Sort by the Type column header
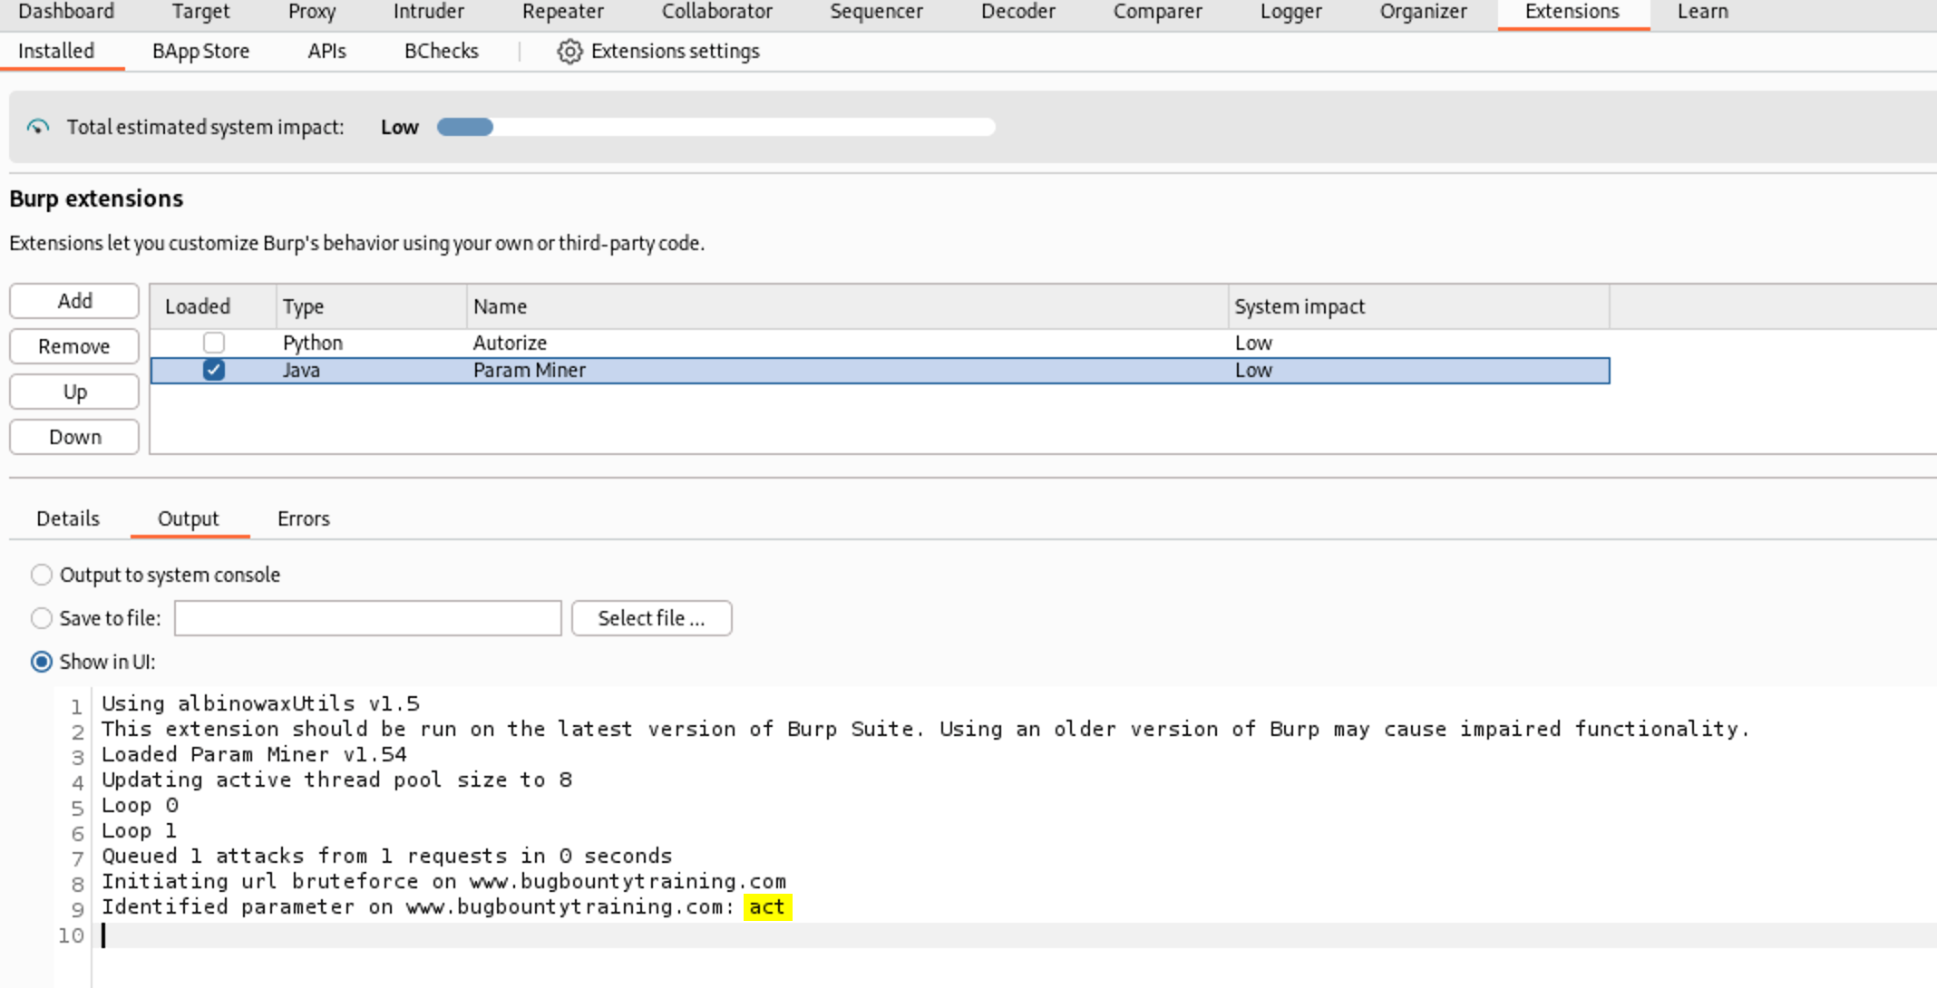The height and width of the screenshot is (988, 1937). click(372, 306)
